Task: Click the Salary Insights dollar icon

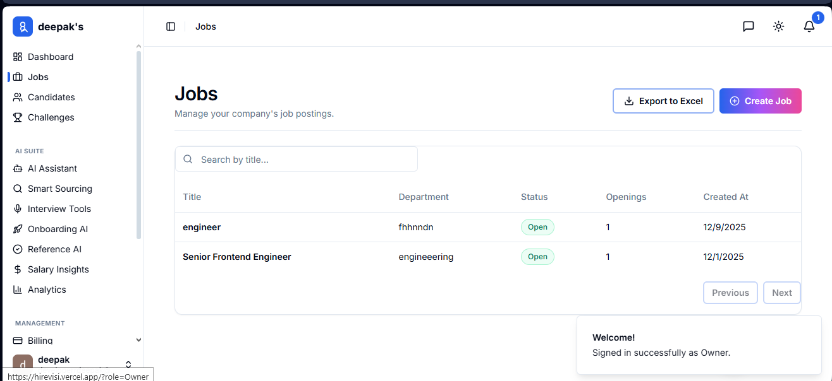Action: [x=18, y=269]
